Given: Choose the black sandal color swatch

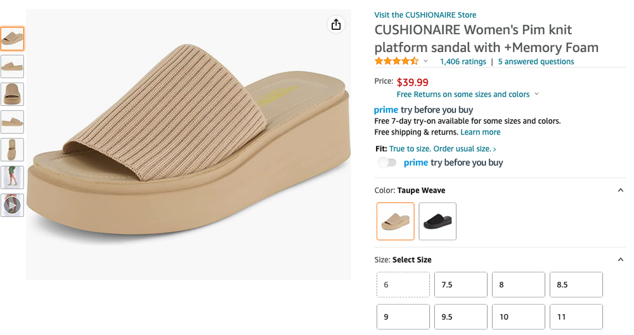Looking at the screenshot, I should (x=437, y=221).
